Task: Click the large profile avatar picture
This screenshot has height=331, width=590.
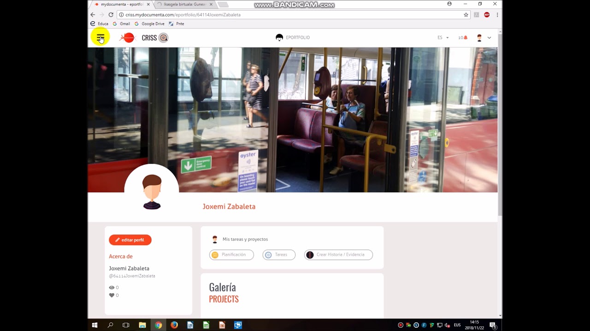Action: 152,191
